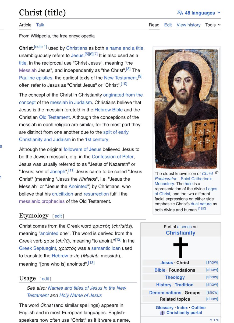Screen dimensions: 234x323
Task: Open the Christ Pantocrator icon image
Action: pos(186,109)
